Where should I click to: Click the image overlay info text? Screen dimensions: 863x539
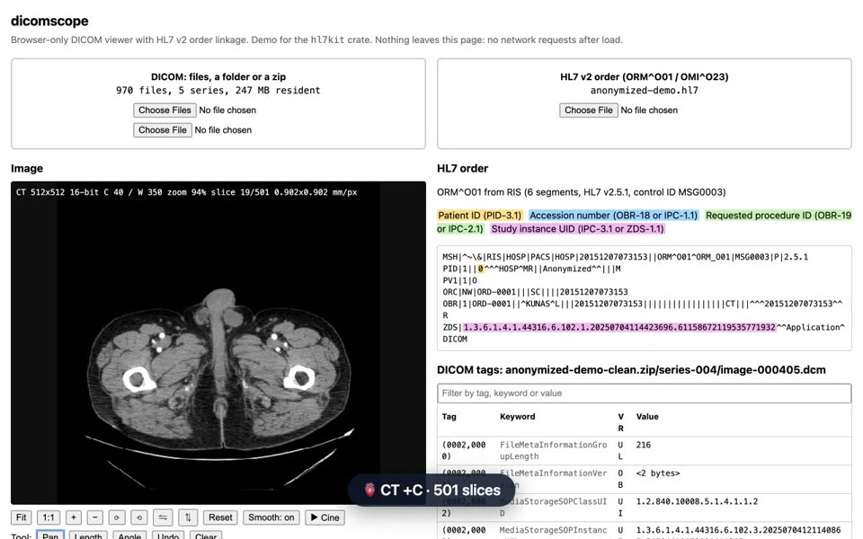(x=187, y=192)
